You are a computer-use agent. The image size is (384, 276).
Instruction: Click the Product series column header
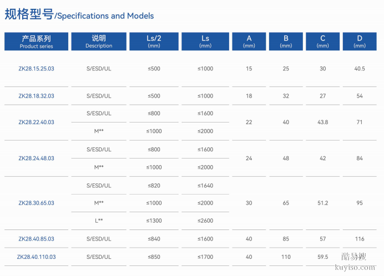click(37, 42)
